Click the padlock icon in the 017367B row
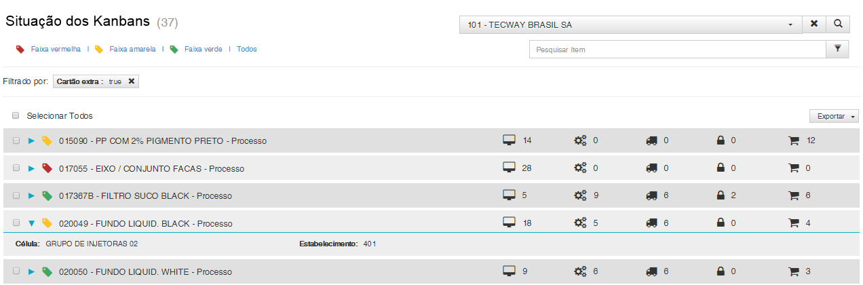863x285 pixels. (721, 195)
